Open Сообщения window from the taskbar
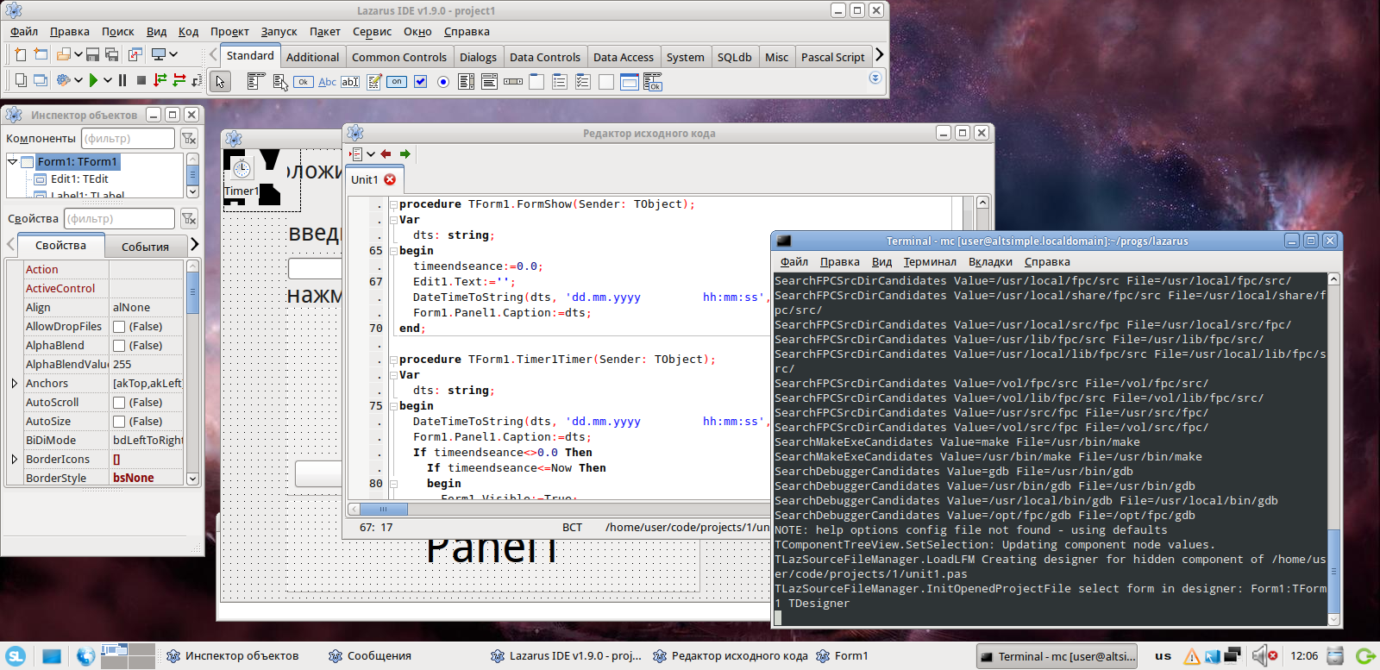 coord(370,656)
